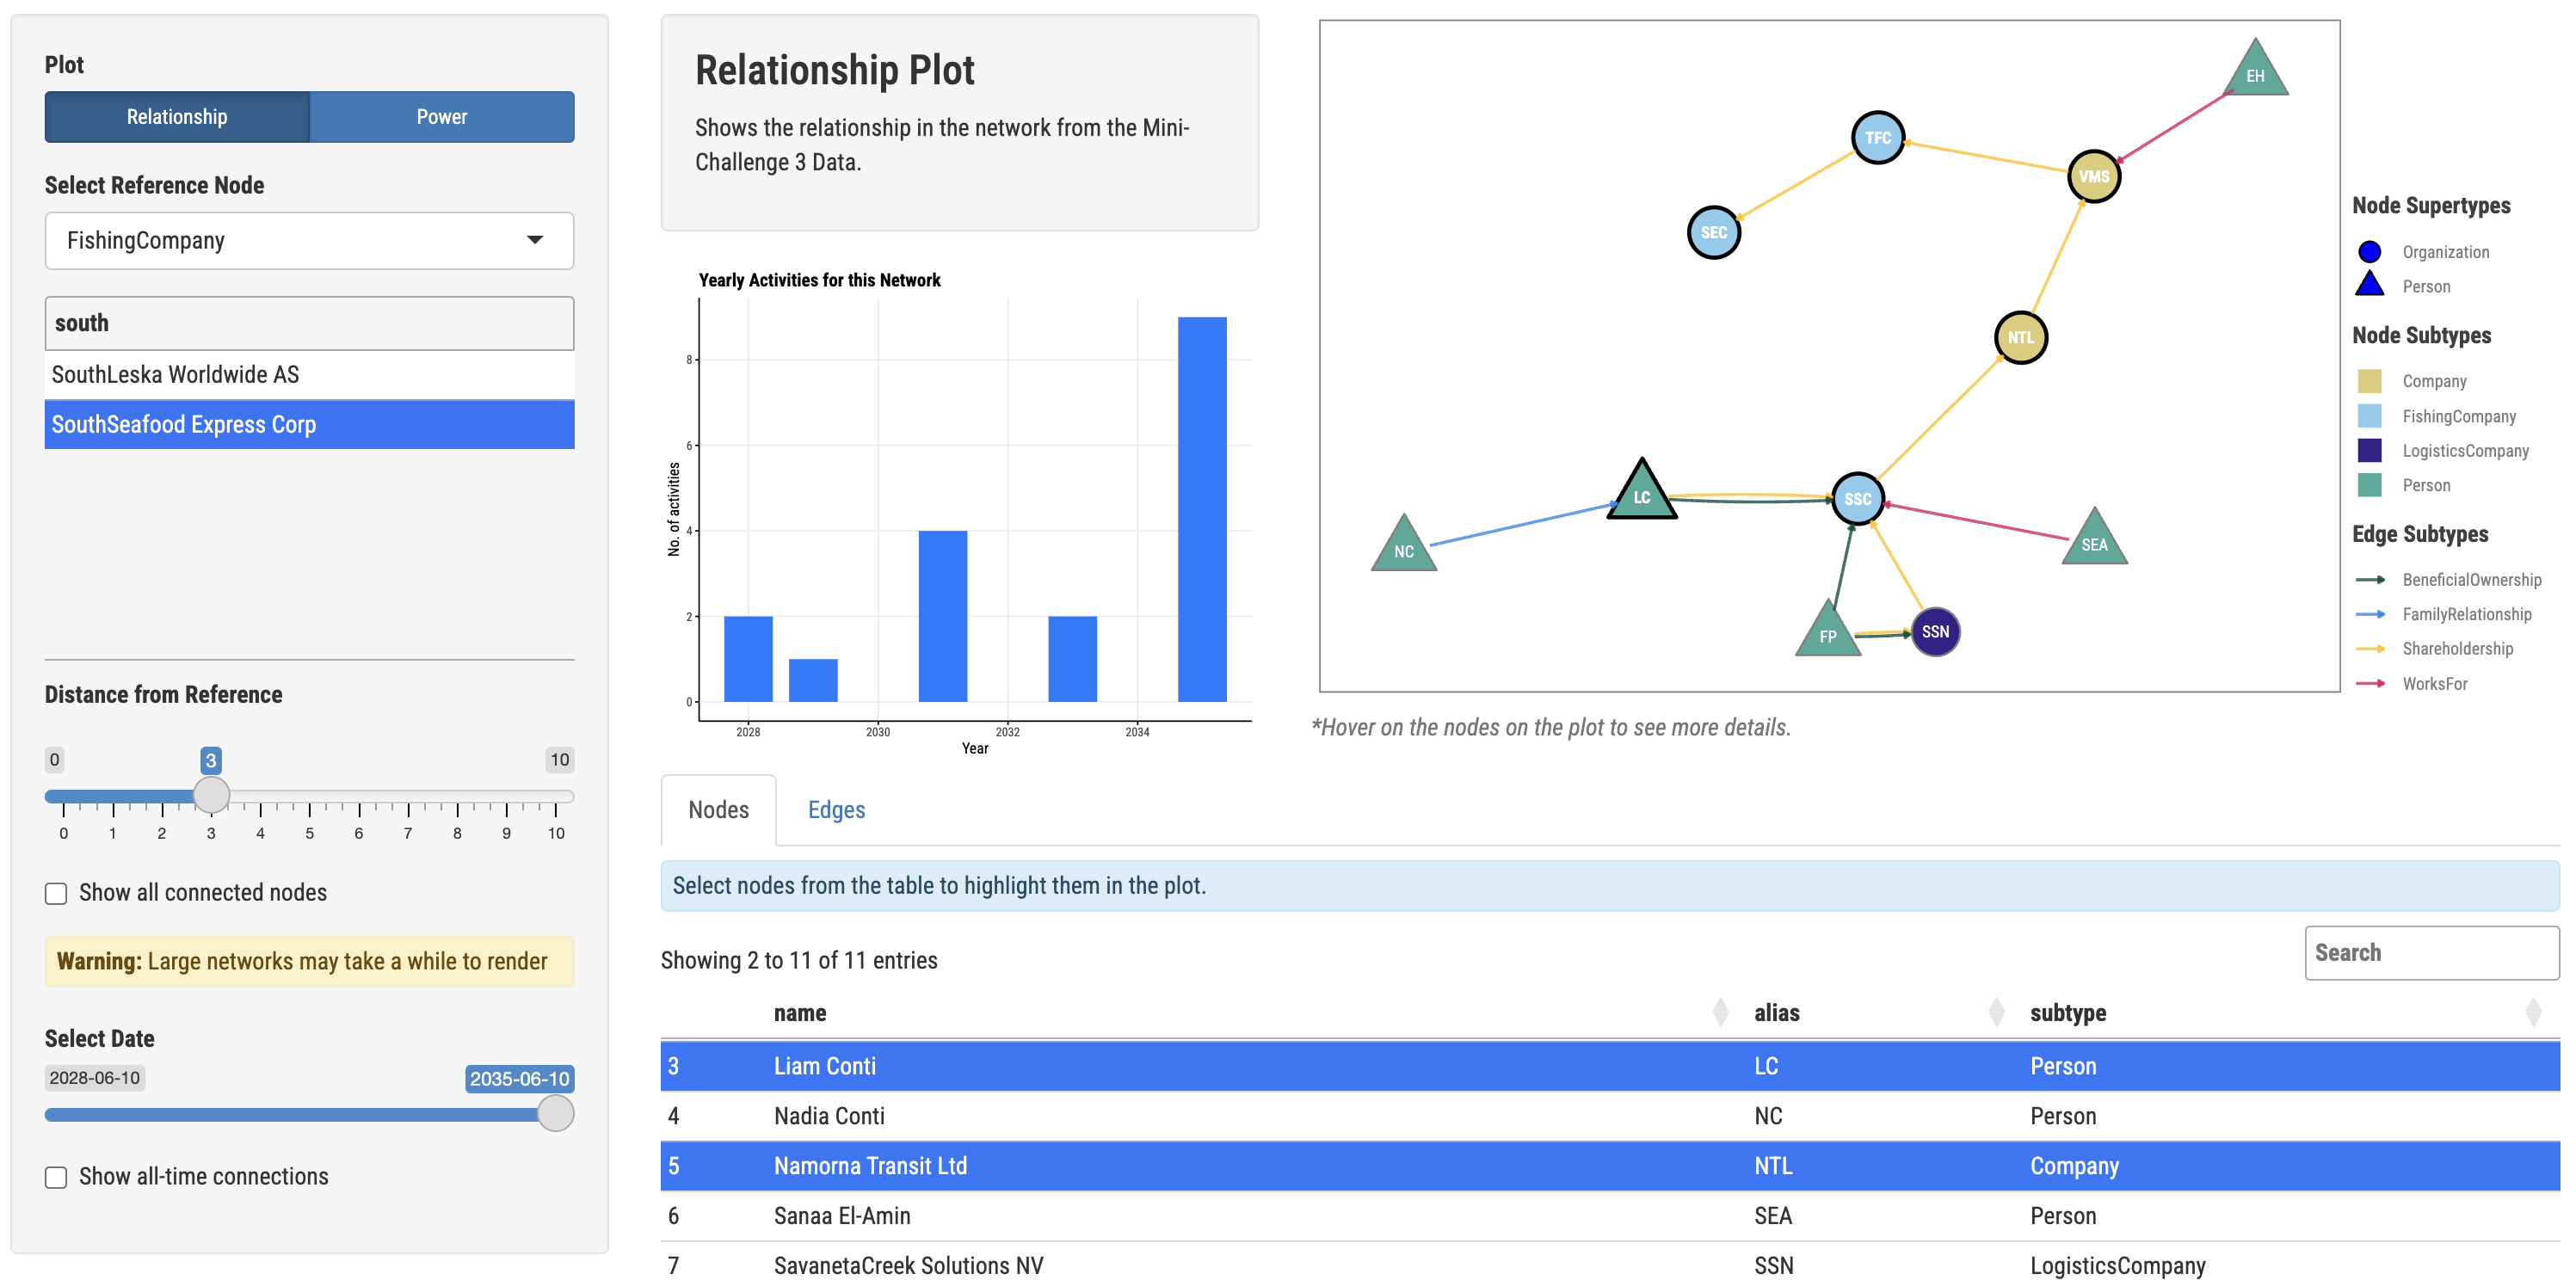Select the NTL company node
The image size is (2576, 1280).
[2020, 338]
